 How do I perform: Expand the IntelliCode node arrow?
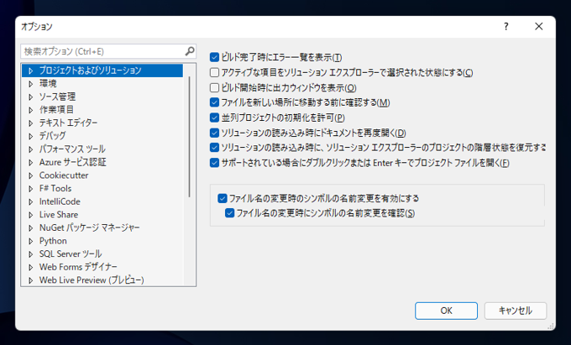click(x=30, y=201)
